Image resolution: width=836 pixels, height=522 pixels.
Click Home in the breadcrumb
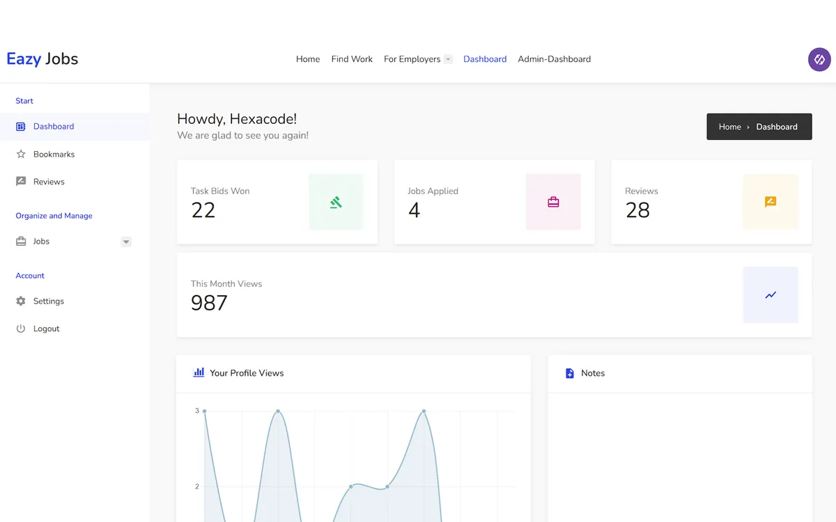[x=730, y=127]
